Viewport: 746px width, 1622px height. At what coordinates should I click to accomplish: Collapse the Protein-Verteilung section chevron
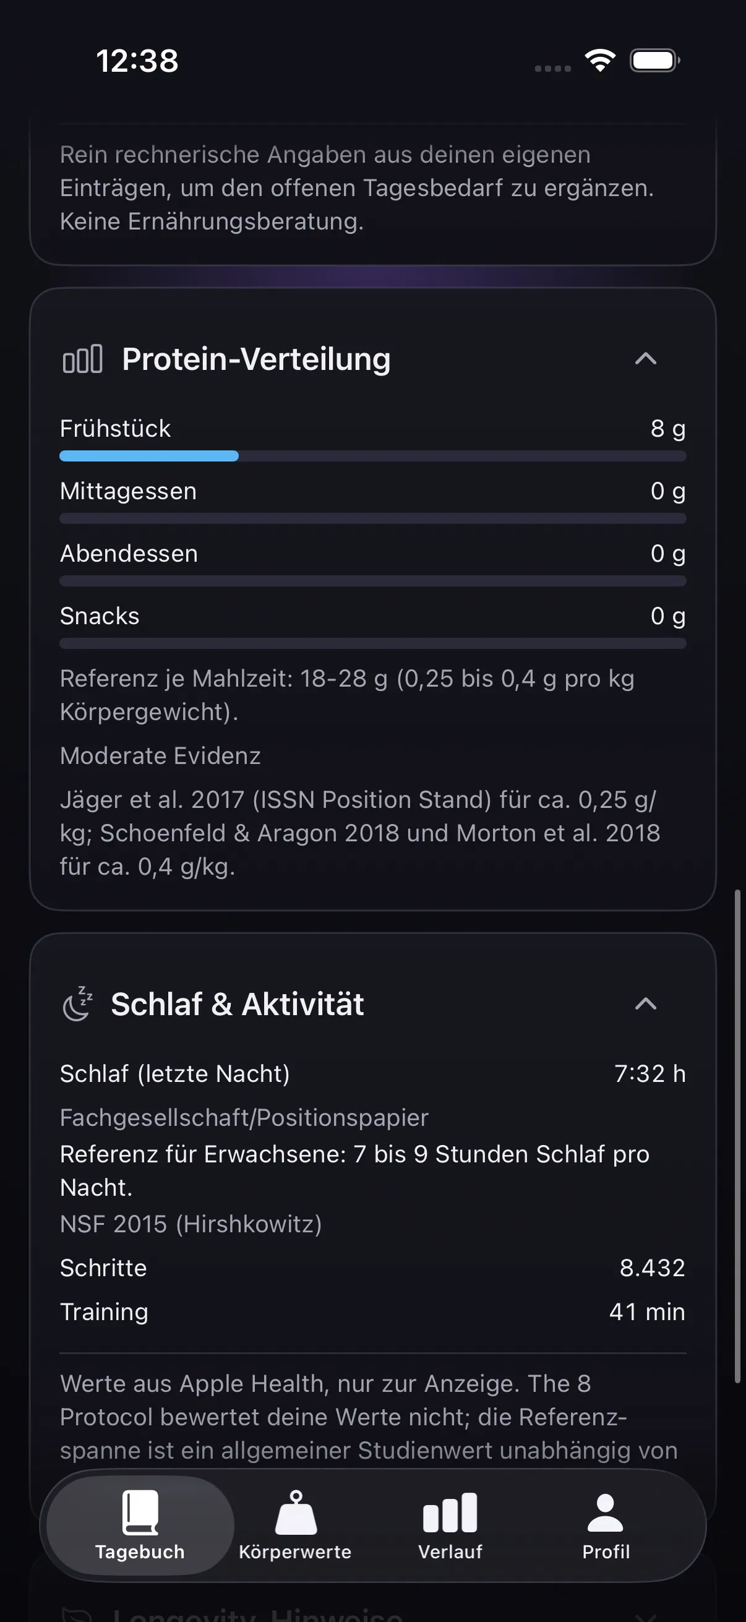tap(646, 359)
